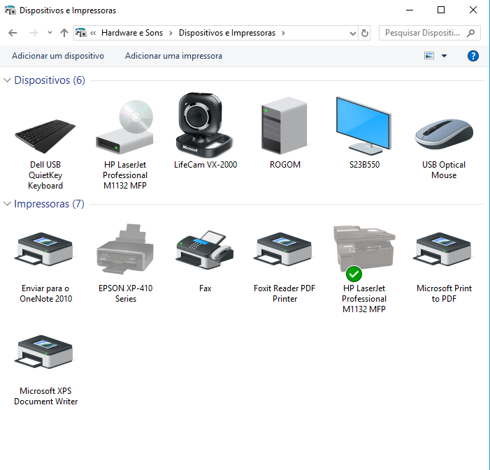
Task: Click the double chevron before Hardware e Sons
Action: [x=93, y=33]
